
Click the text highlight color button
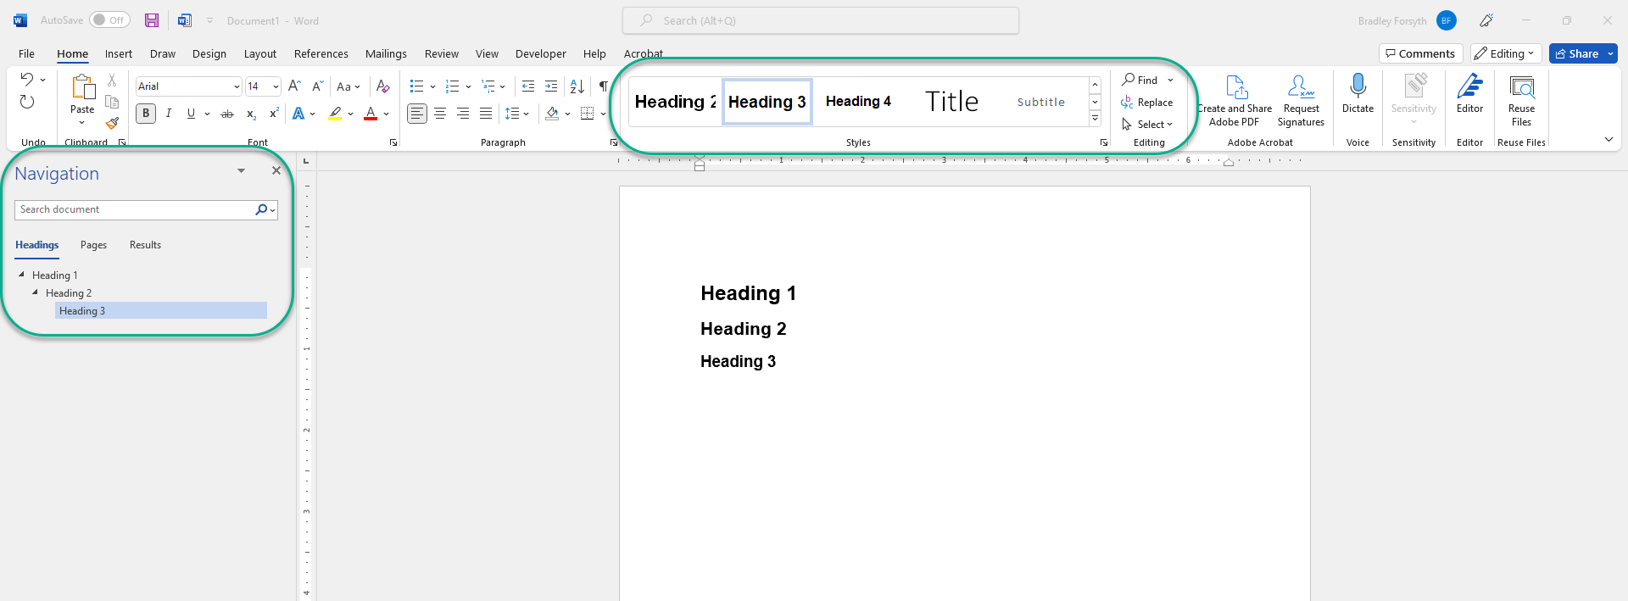336,114
